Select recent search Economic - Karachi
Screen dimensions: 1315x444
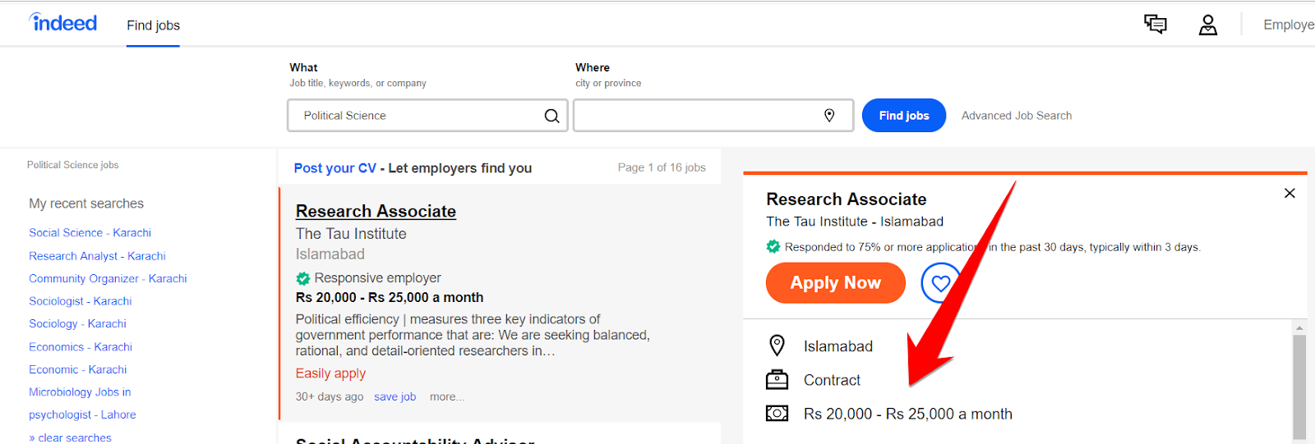coord(78,370)
